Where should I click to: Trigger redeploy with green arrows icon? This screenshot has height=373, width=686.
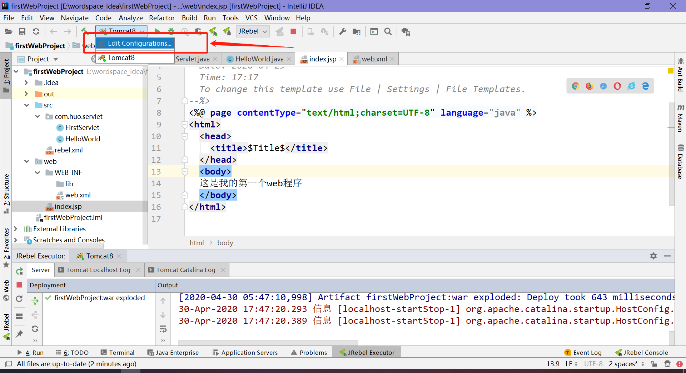tap(35, 301)
